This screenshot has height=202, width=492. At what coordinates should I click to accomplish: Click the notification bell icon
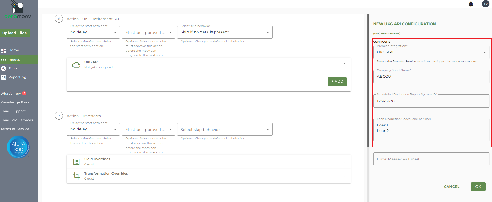pyautogui.click(x=471, y=4)
